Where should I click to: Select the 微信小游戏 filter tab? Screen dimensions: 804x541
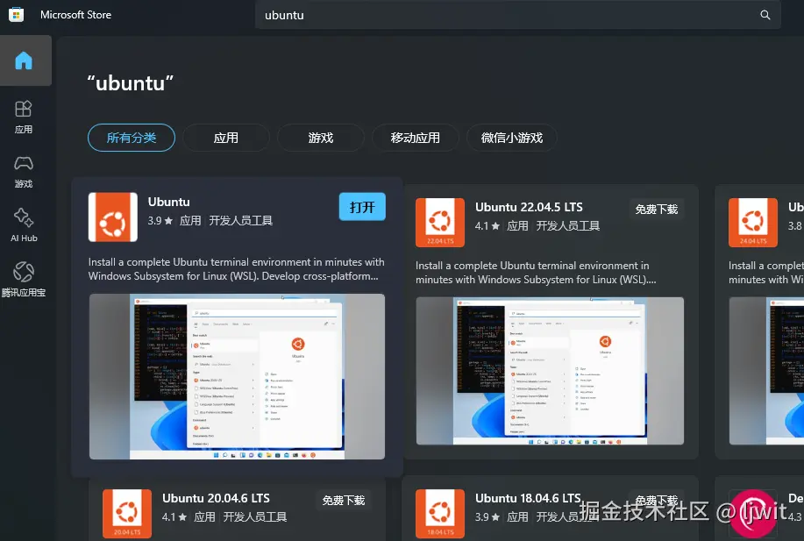point(512,138)
